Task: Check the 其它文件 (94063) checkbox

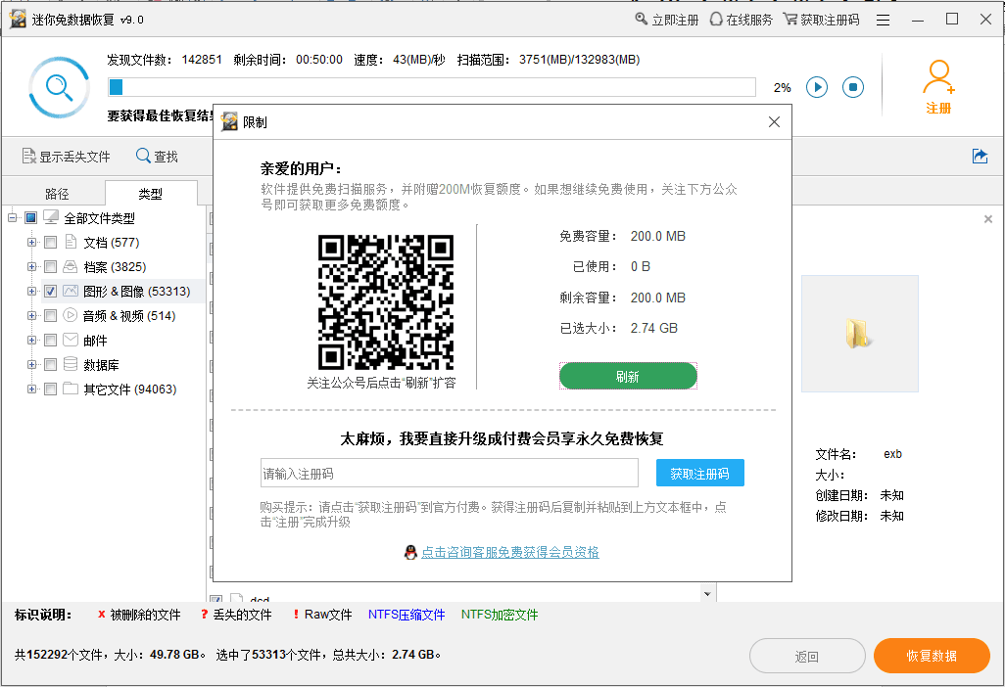Action: pos(51,389)
